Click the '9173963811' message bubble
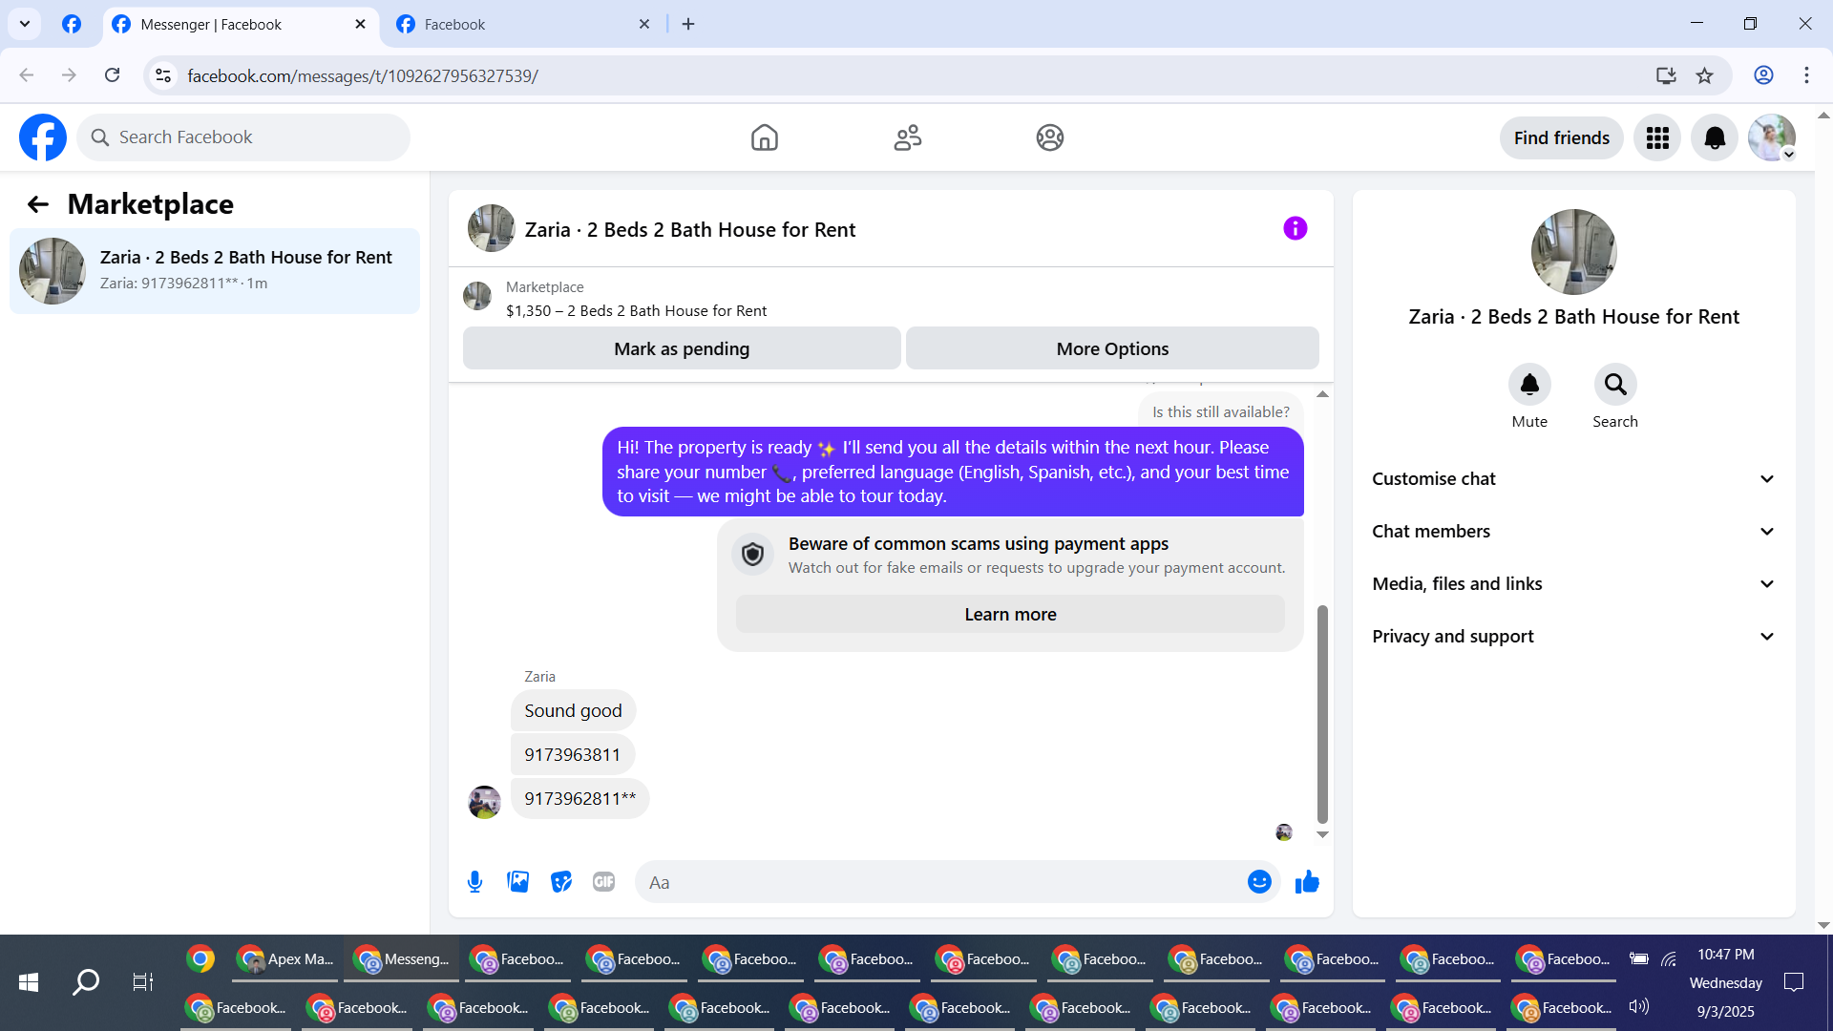Viewport: 1833px width, 1031px height. pyautogui.click(x=572, y=755)
